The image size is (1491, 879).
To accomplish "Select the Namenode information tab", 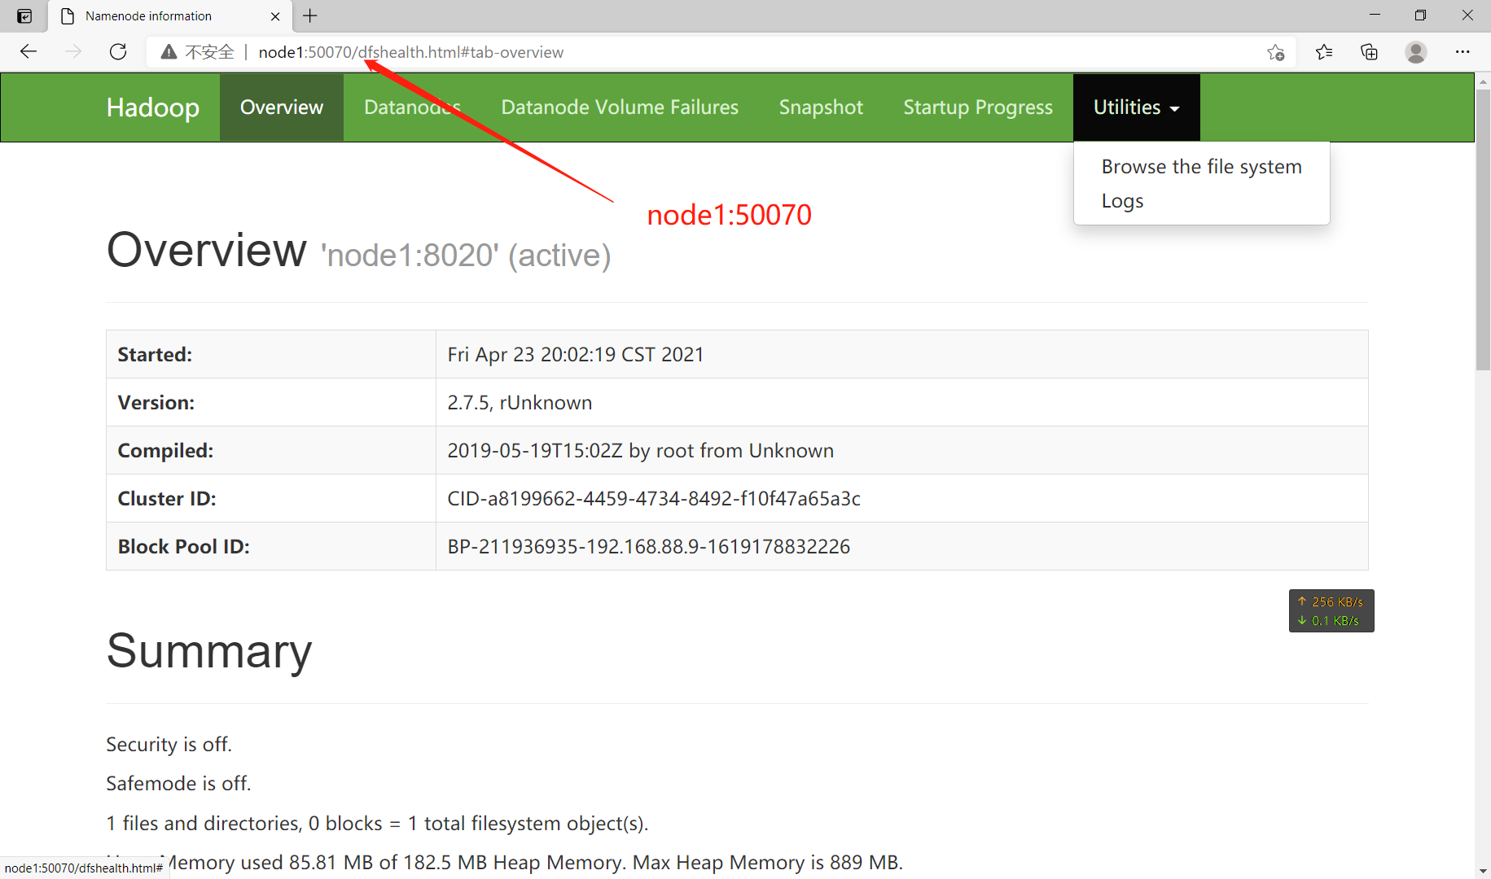I will point(169,16).
